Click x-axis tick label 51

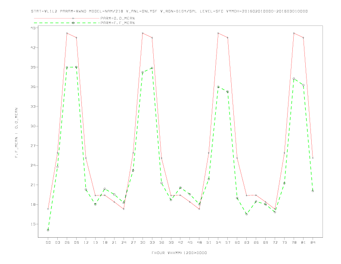pos(209,242)
